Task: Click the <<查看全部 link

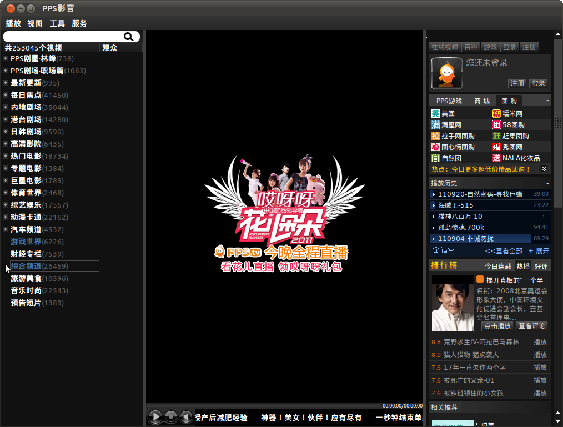Action: (x=504, y=250)
